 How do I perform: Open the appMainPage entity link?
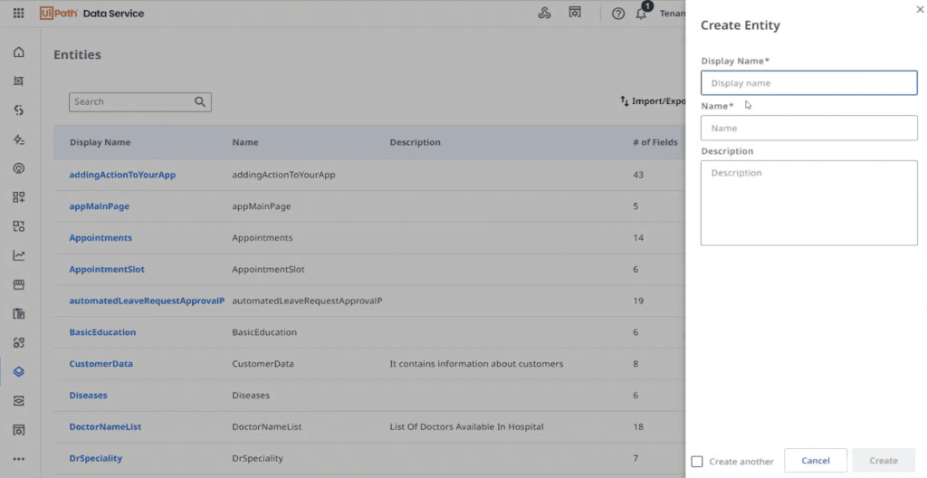point(100,206)
